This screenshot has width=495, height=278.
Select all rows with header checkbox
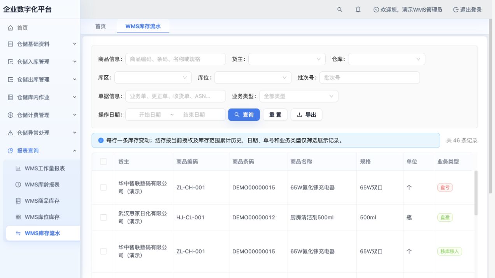tap(104, 162)
